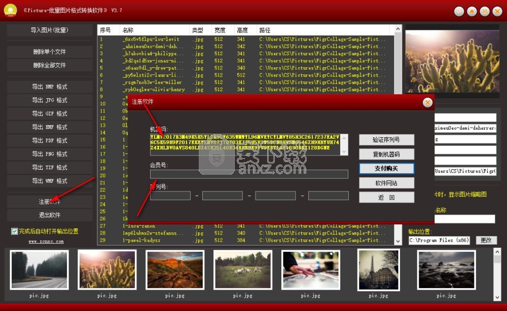This screenshot has height=311, width=507.
Task: Click the round up-arrow icon in title bar
Action: pos(472,11)
